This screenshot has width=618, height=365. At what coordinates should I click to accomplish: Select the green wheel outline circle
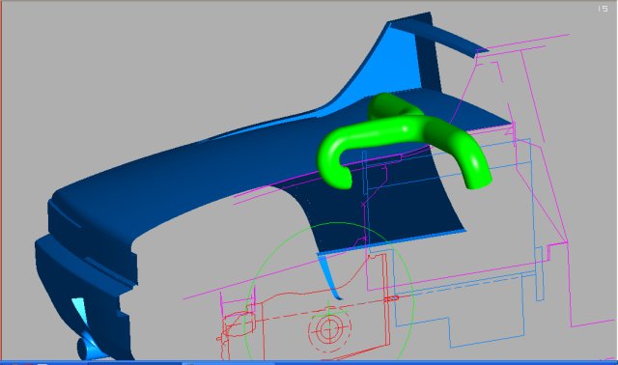329,292
